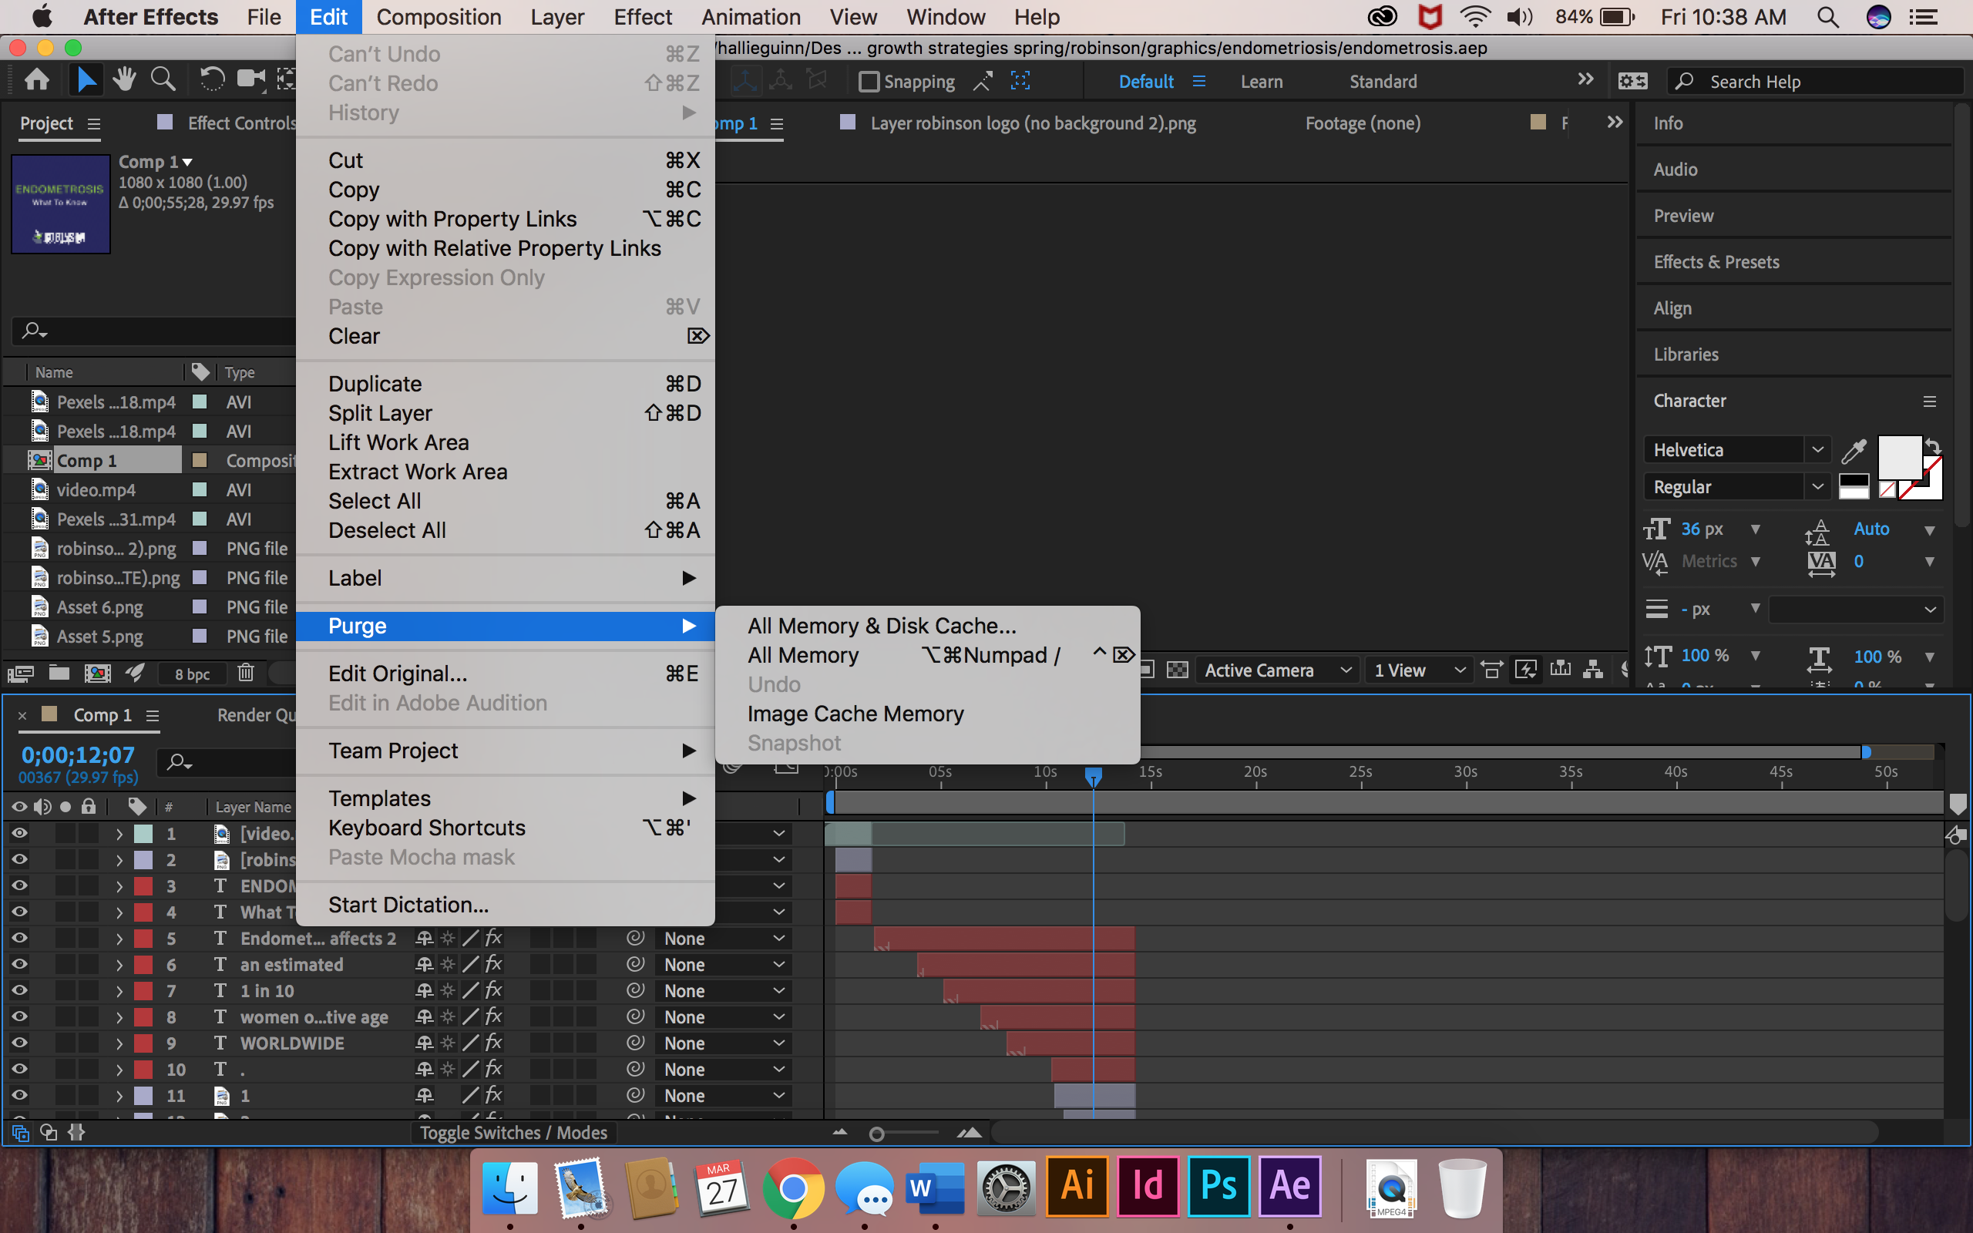The height and width of the screenshot is (1233, 1973).
Task: Activate the Zoom tool
Action: pyautogui.click(x=163, y=79)
